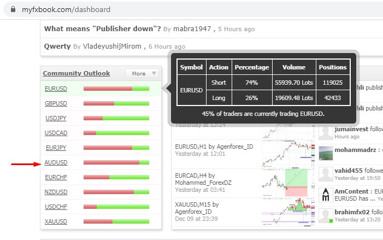Select USDCHF in Community Outlook
This screenshot has height=240, width=383.
[56, 207]
